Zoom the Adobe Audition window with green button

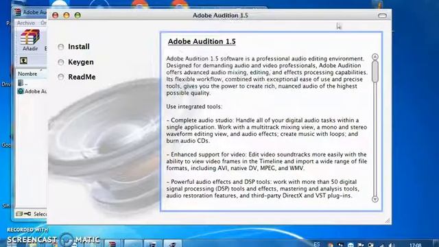point(78,15)
